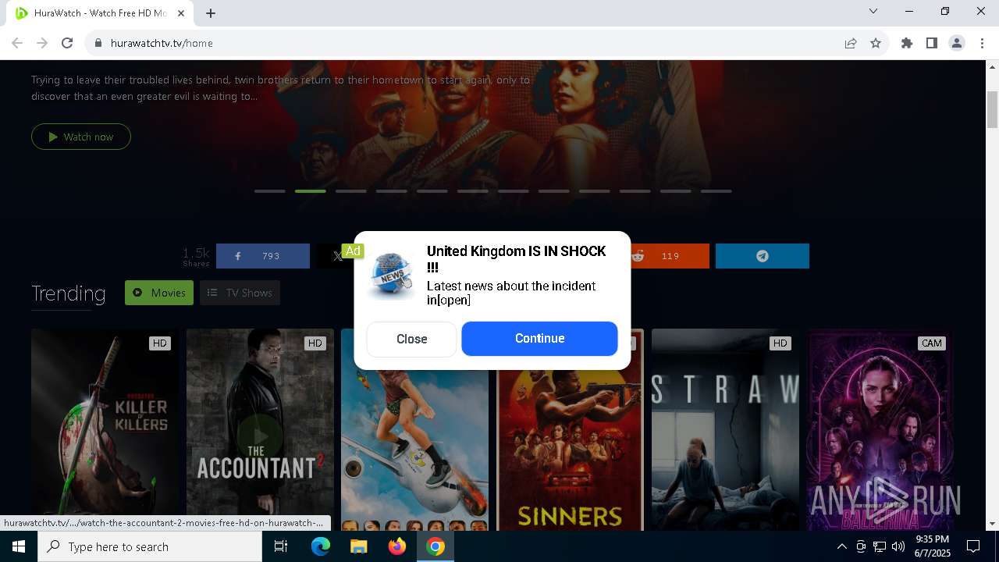The height and width of the screenshot is (562, 999).
Task: Toggle the browser side panel icon
Action: pyautogui.click(x=932, y=43)
